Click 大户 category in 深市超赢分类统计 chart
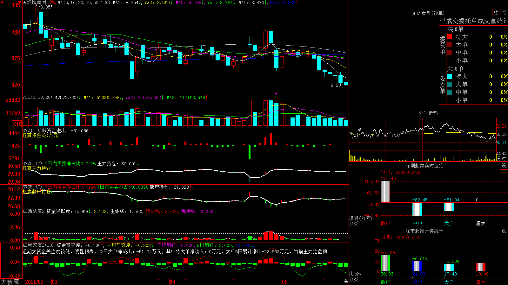 [449, 282]
